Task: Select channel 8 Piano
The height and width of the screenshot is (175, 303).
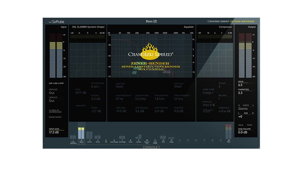Action: pos(130,141)
